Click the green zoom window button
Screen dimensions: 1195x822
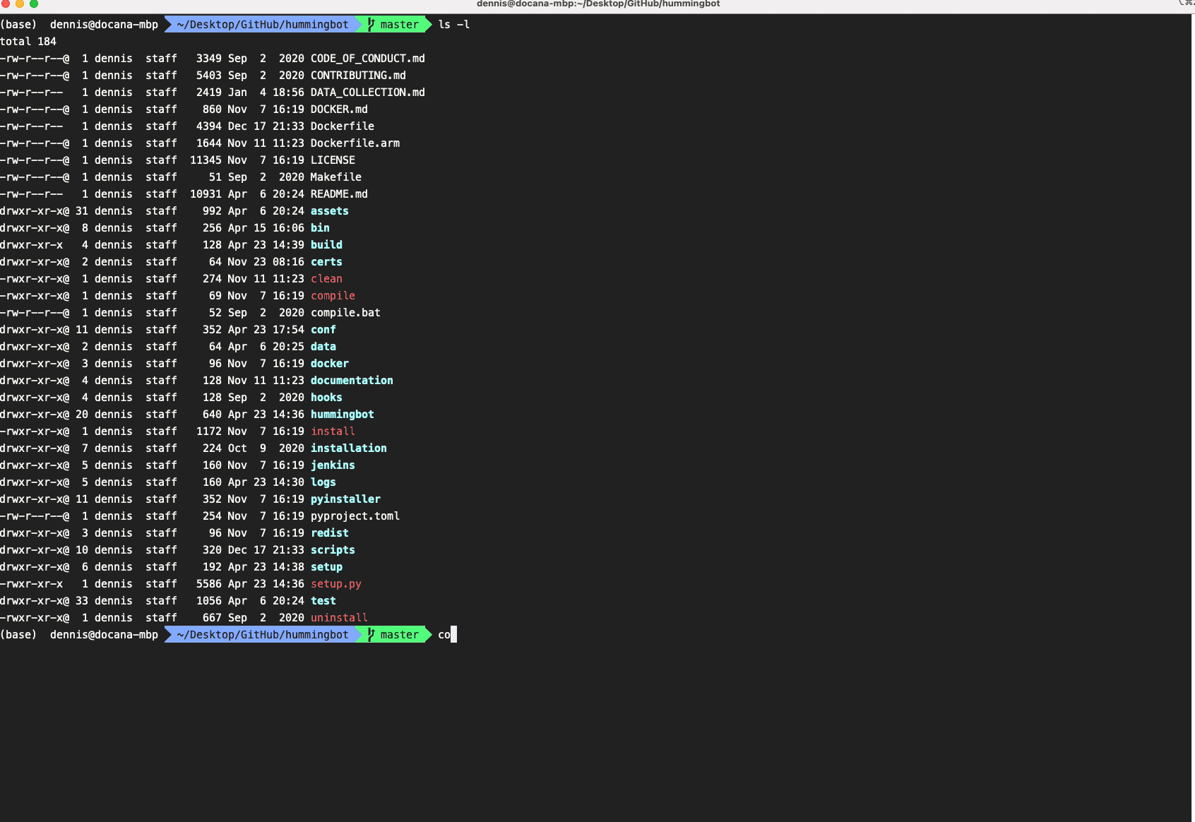point(33,4)
